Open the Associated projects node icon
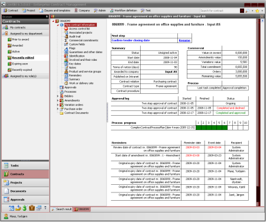This screenshot has height=222, width=266. [x=66, y=32]
